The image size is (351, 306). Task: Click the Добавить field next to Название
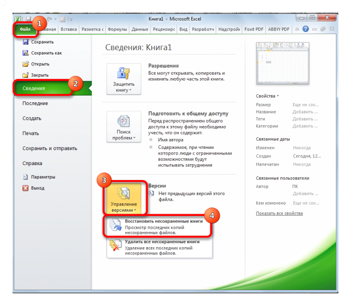point(305,112)
